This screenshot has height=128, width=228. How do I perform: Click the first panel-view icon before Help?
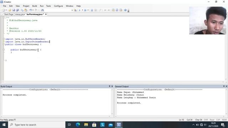tap(113, 10)
